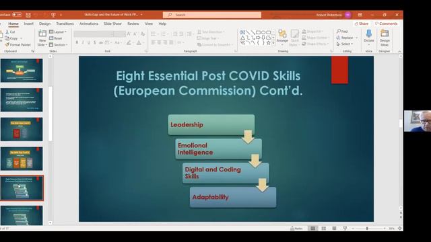Click the Font Color swatch
Viewport: 431px width, 242px height.
point(139,42)
